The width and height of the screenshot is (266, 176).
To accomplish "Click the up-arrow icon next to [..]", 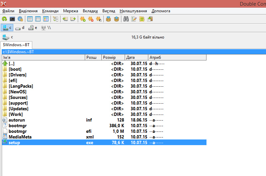I will 5,63.
